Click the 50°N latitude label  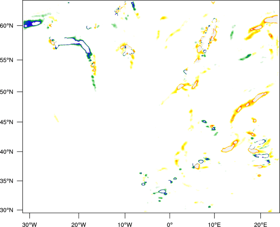pos(7,92)
